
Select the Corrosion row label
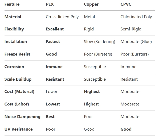14,66
